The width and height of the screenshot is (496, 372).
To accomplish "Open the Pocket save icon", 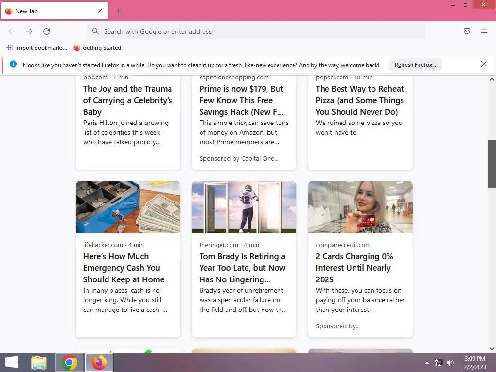I will pyautogui.click(x=467, y=31).
